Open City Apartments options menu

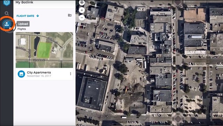[70, 74]
